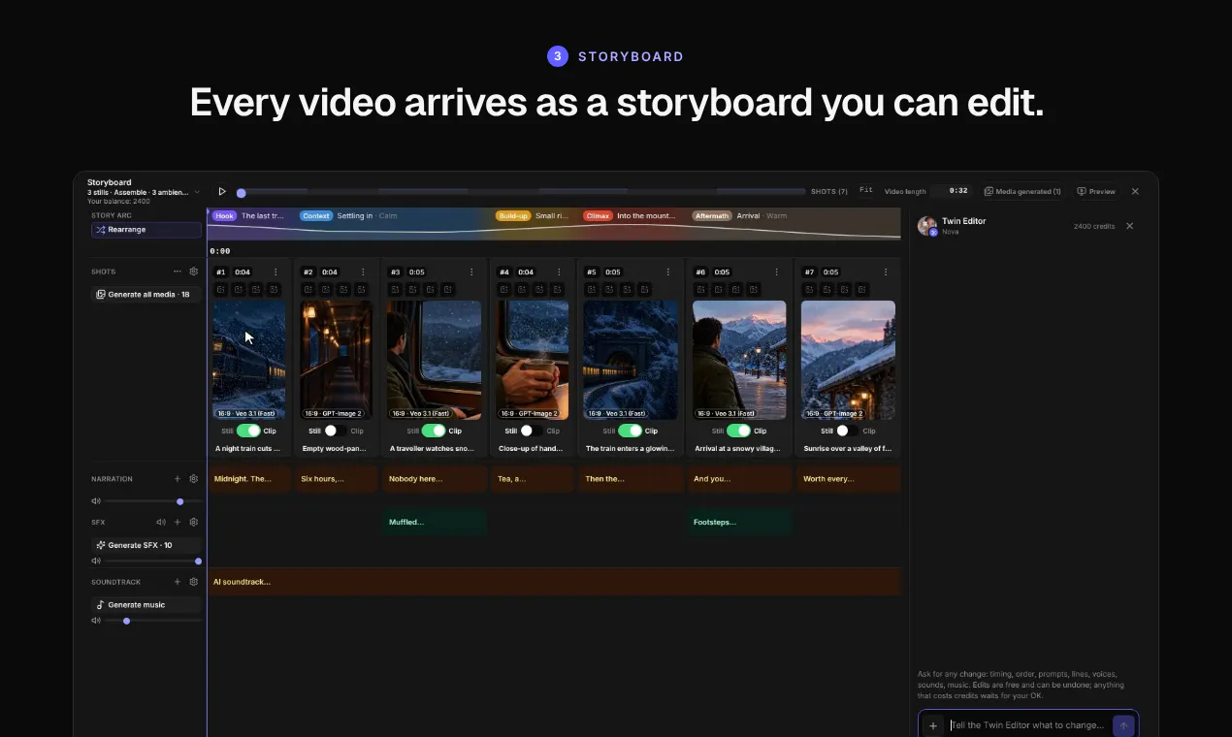Add a new narration line with plus
Image resolution: width=1232 pixels, height=737 pixels.
tap(178, 479)
